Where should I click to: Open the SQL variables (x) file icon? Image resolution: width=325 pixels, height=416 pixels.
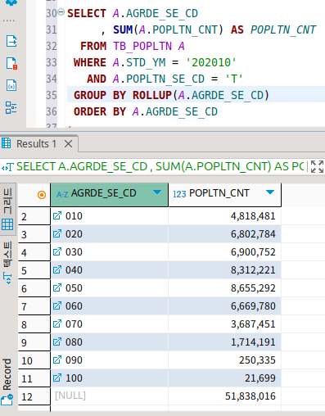11,85
